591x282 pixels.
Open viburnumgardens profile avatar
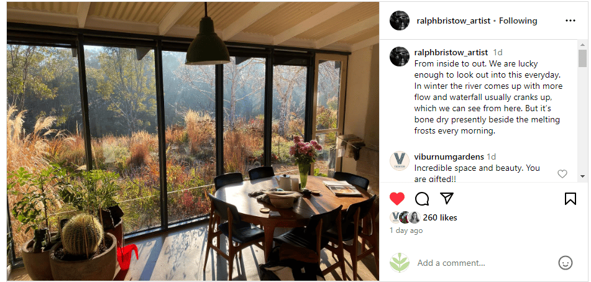tap(400, 161)
